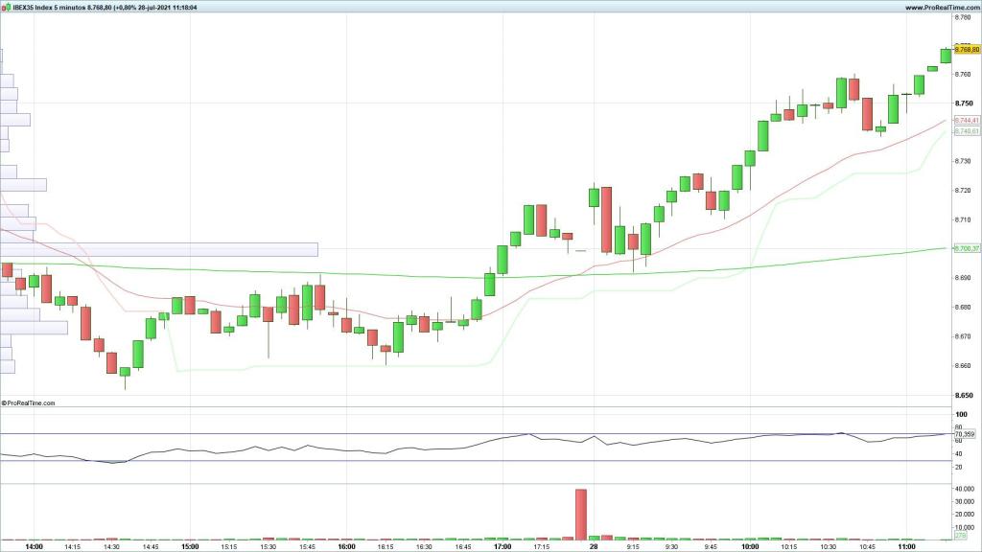Click the candlestick chart icon in title bar
Screen dimensions: 982x552
pyautogui.click(x=5, y=7)
